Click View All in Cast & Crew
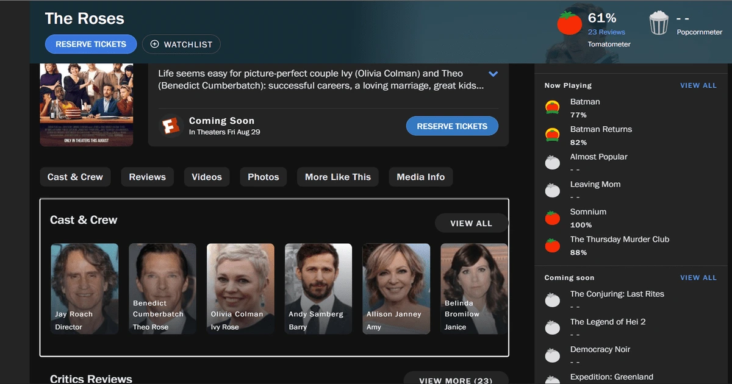732x384 pixels. pos(472,223)
